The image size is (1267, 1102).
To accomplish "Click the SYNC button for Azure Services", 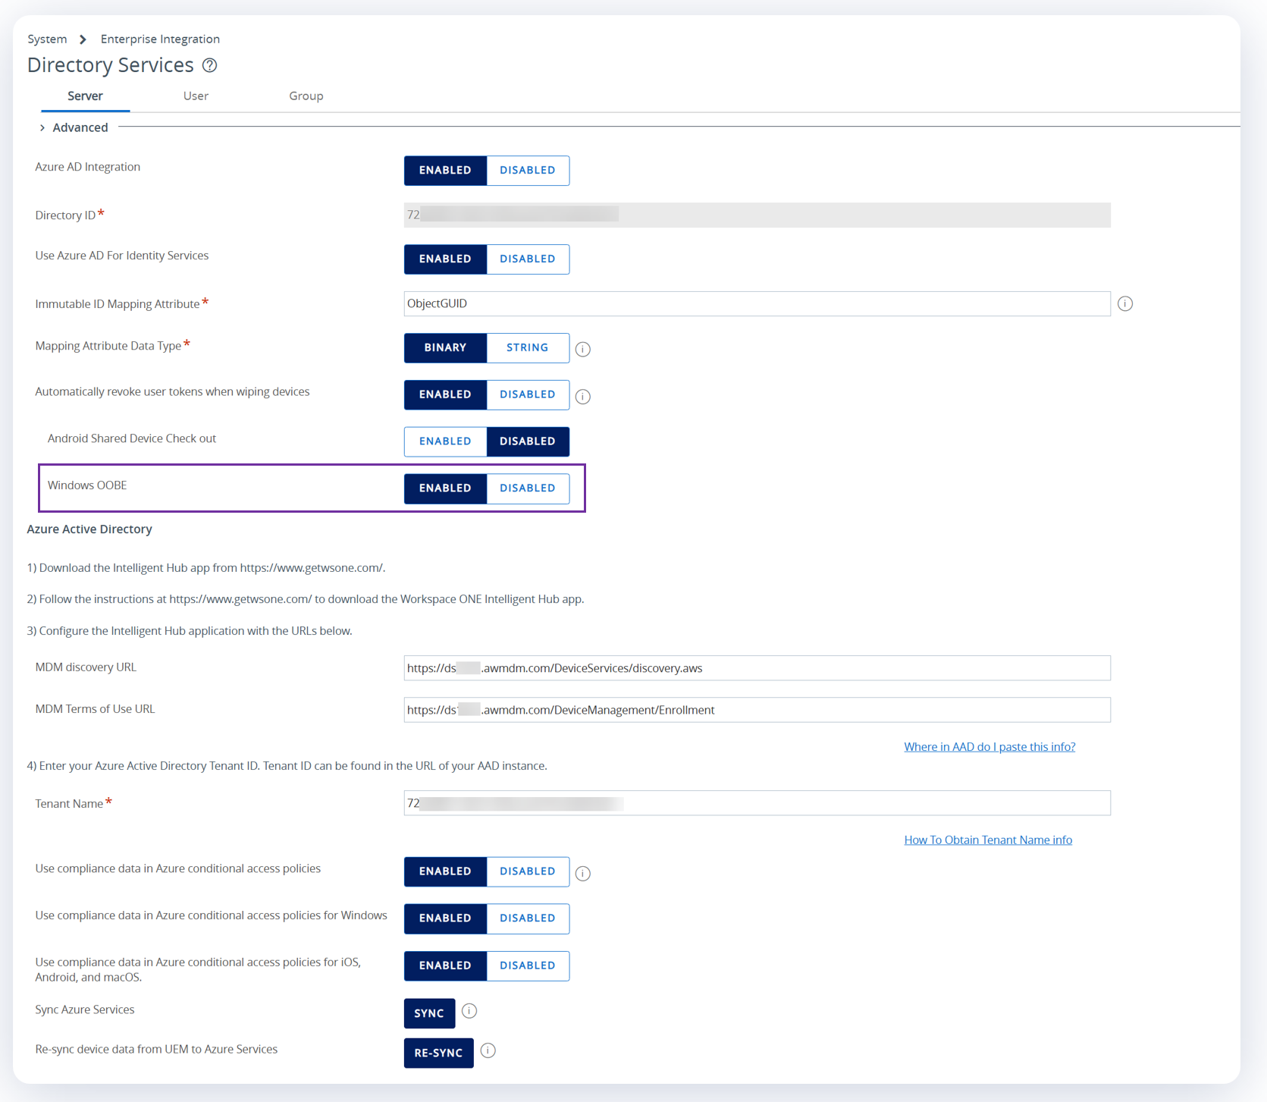I will (428, 1013).
